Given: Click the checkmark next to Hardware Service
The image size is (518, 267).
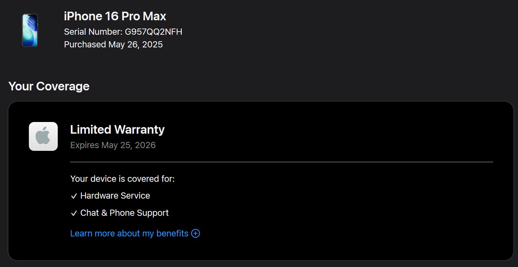Looking at the screenshot, I should tap(74, 196).
